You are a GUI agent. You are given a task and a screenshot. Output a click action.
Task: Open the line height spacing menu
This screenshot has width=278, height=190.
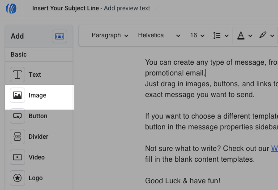[220, 35]
